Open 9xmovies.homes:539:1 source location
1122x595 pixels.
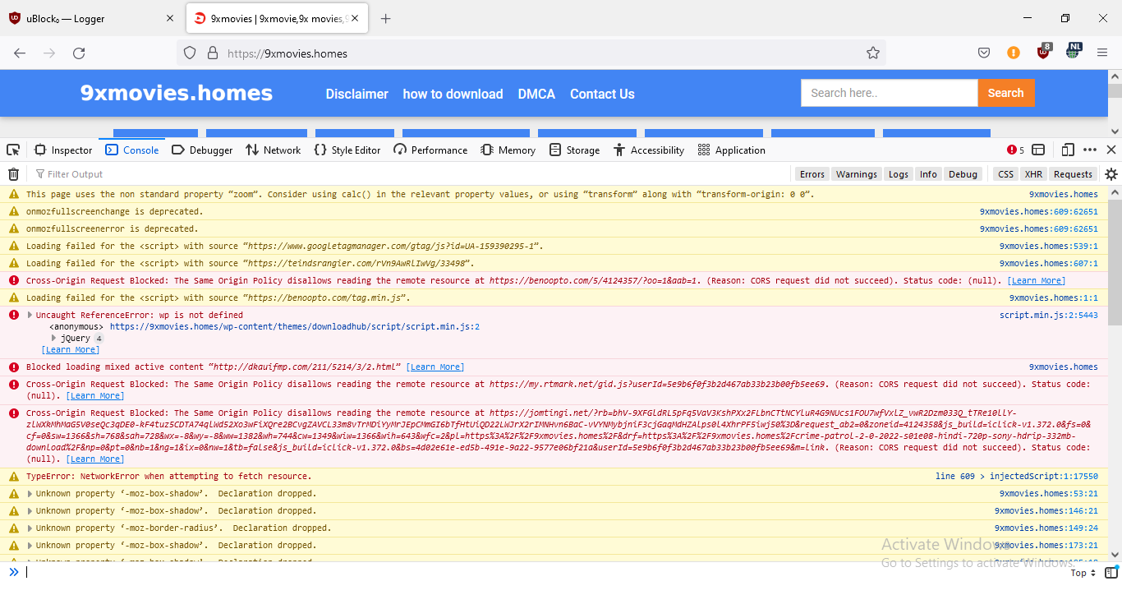[1048, 246]
